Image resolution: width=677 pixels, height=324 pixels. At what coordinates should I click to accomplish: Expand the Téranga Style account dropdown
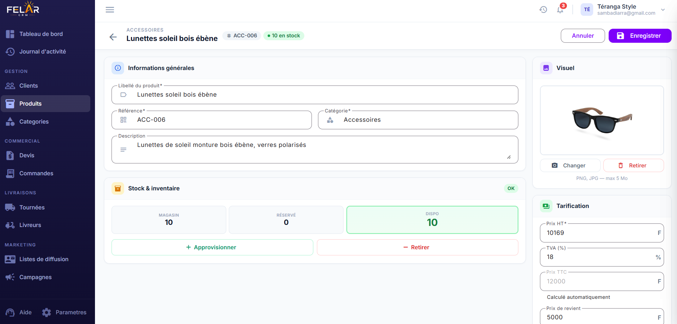tap(663, 10)
